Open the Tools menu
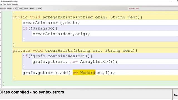This screenshot has width=178, height=100. pos(9,4)
